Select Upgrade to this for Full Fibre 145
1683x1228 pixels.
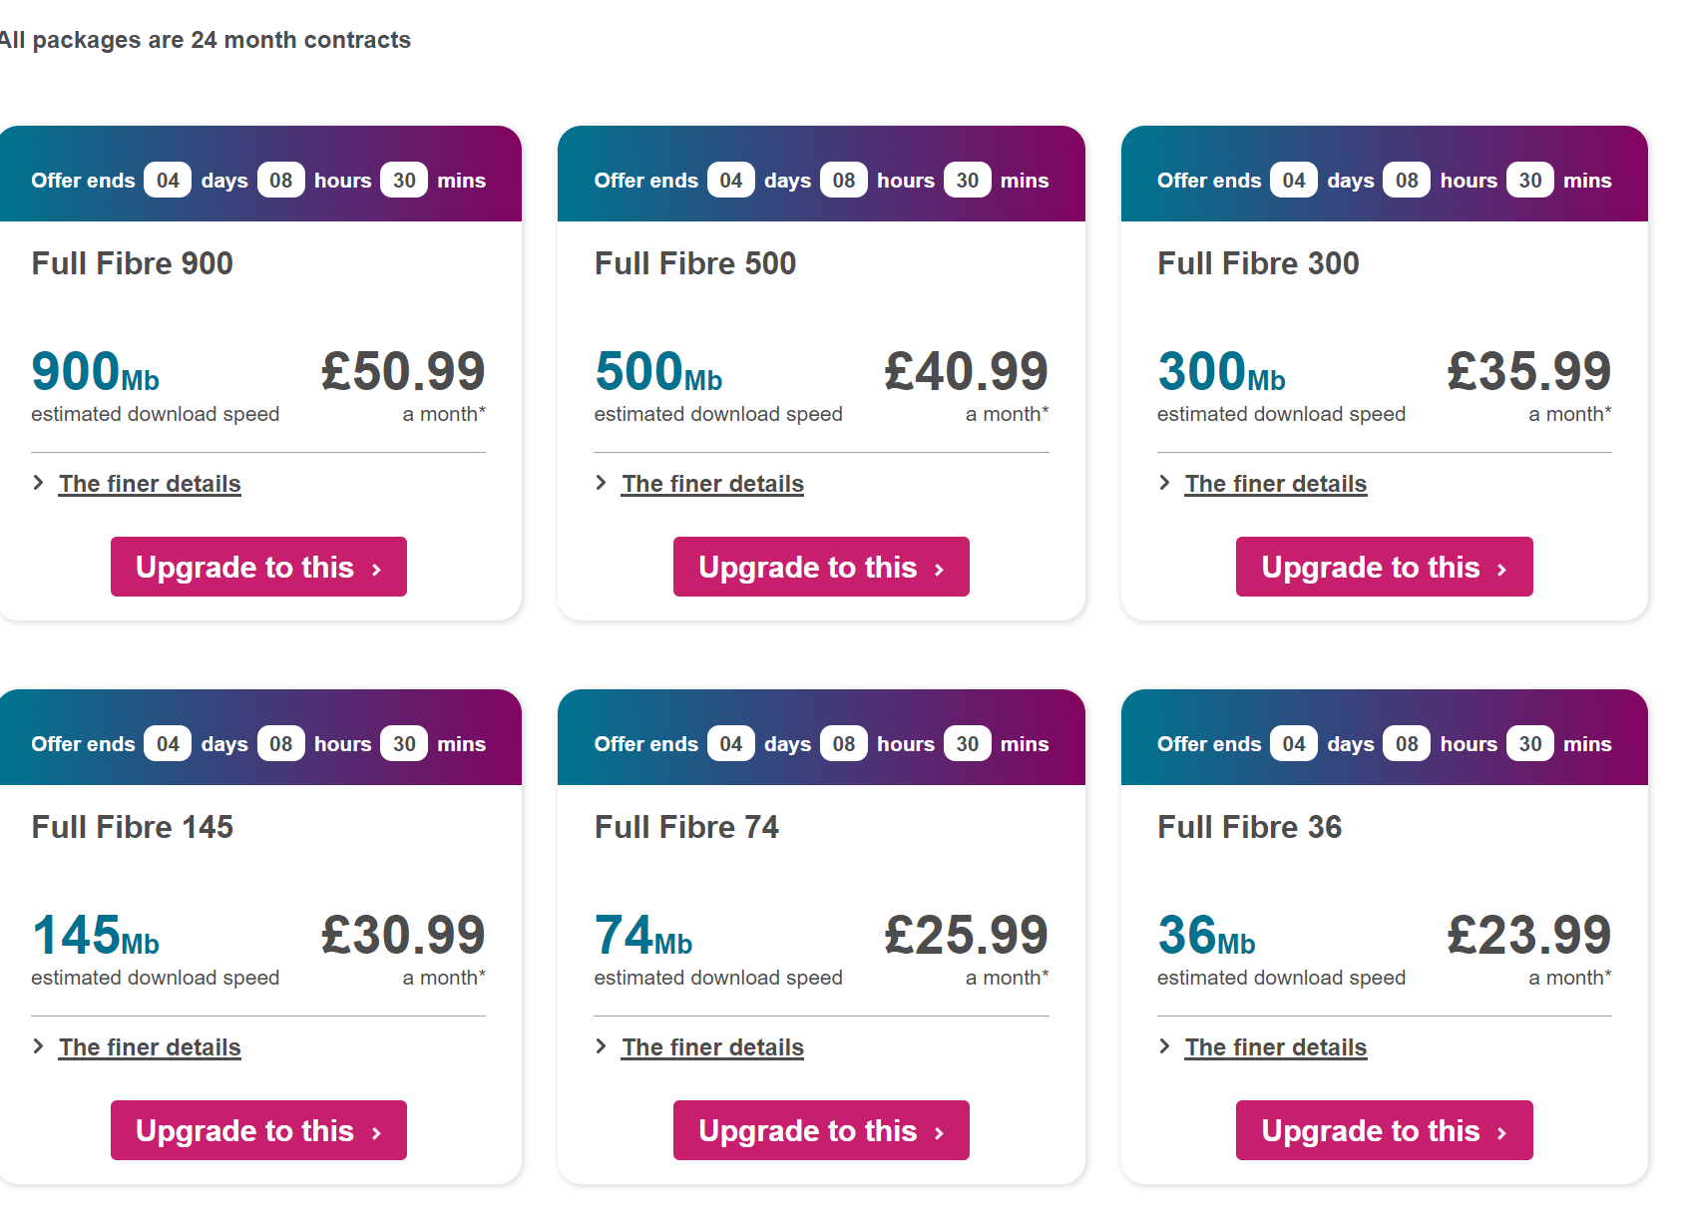click(257, 1130)
